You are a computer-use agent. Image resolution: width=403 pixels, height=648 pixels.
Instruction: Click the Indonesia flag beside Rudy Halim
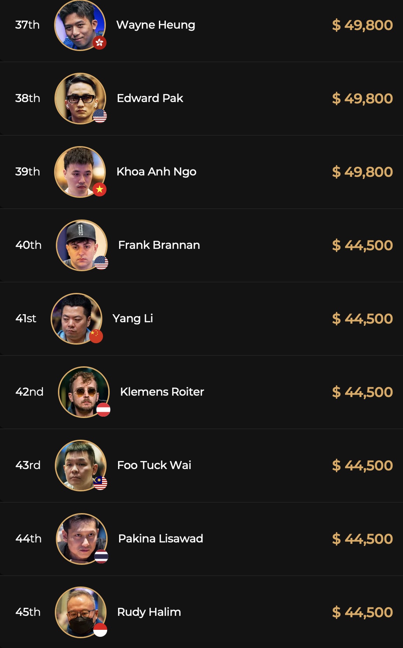point(100,630)
